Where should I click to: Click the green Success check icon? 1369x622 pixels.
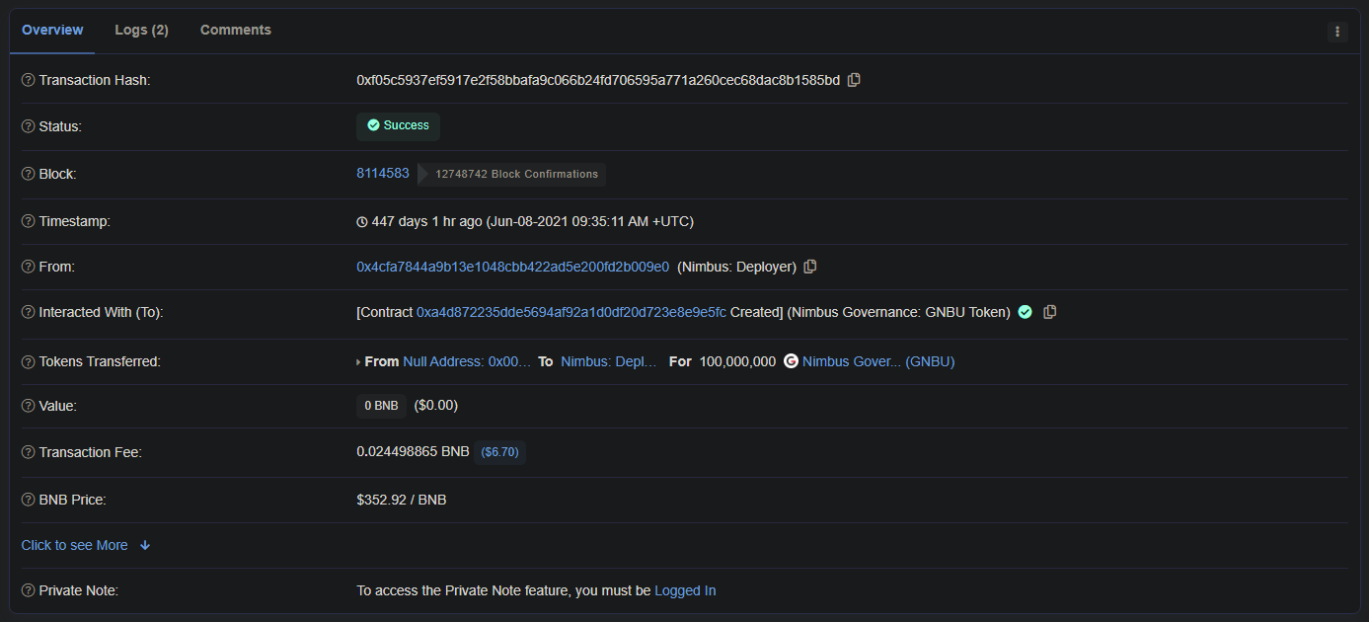point(373,125)
